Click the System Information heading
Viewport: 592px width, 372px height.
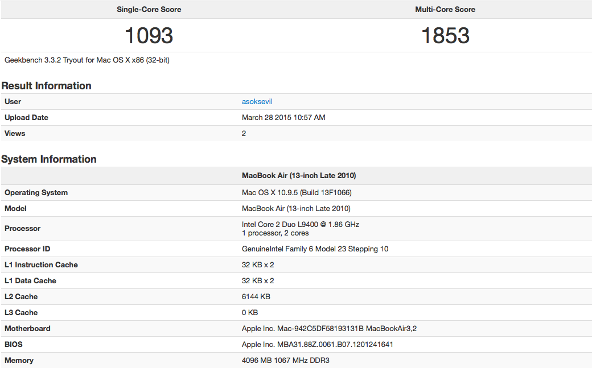(49, 159)
